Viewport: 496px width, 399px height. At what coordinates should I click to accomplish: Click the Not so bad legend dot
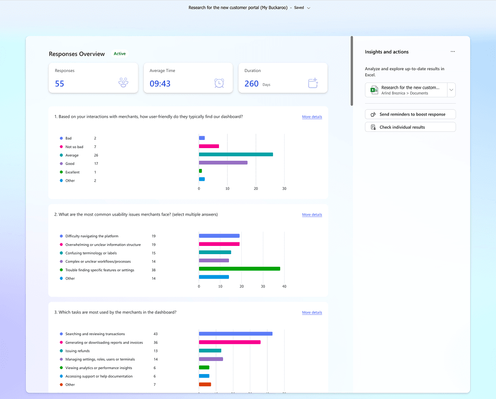coord(61,147)
